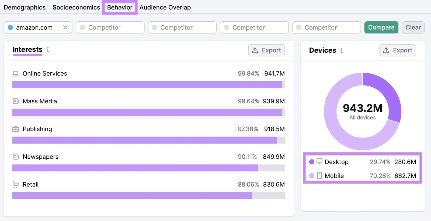
Task: Click the Devices info icon
Action: [341, 50]
